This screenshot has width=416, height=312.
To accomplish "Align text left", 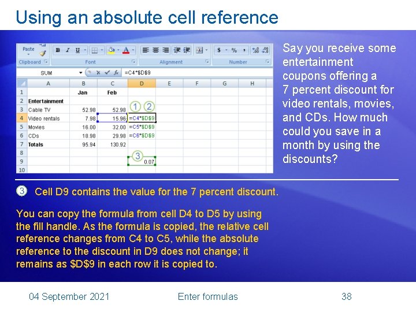I will click(x=146, y=50).
